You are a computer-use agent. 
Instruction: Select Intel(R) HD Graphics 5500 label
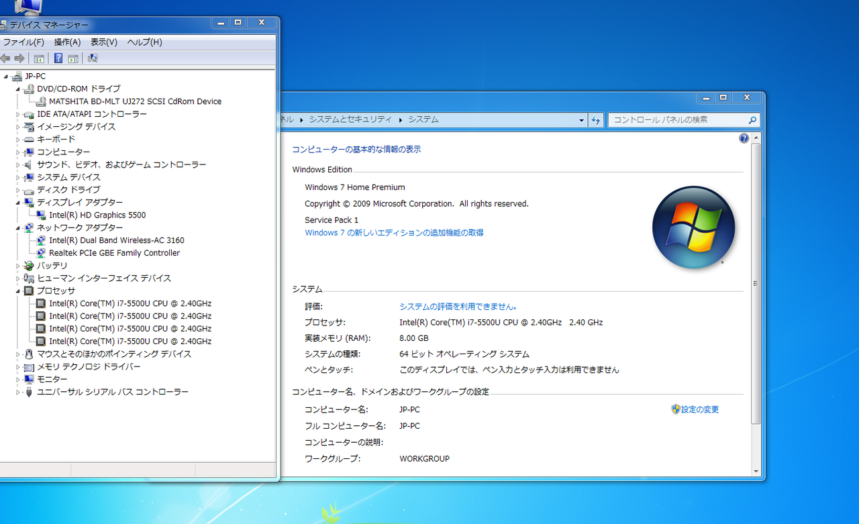coord(97,215)
